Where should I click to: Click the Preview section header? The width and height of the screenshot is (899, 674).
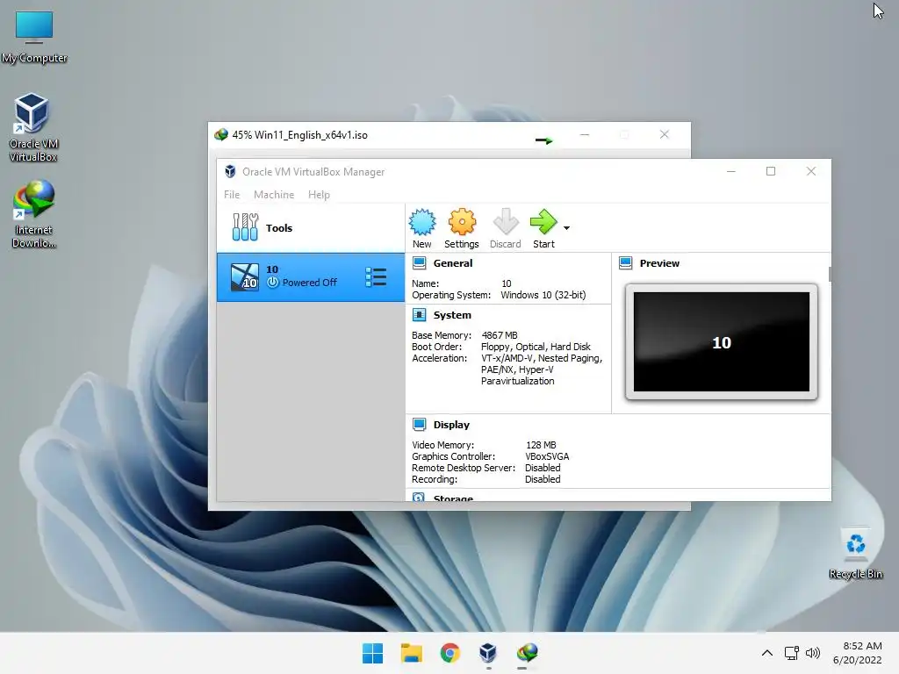click(x=659, y=263)
